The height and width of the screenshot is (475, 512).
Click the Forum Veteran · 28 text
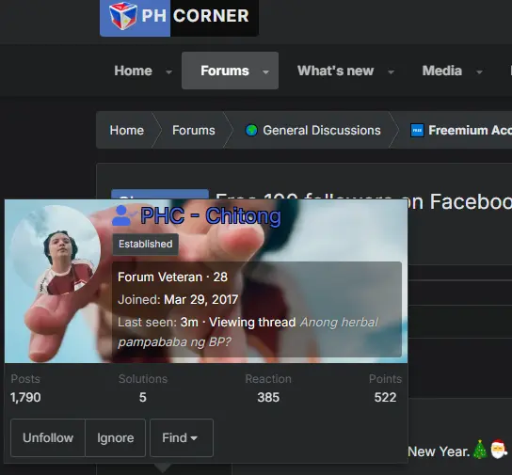pyautogui.click(x=172, y=277)
